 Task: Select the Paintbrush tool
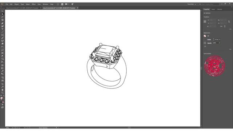coord(3,38)
